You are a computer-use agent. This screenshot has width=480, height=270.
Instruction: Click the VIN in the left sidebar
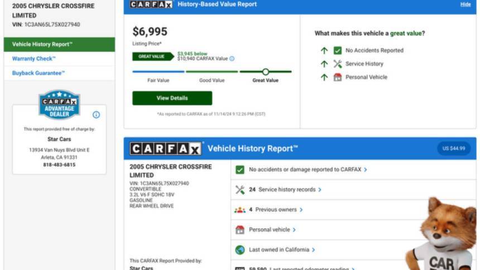click(46, 25)
